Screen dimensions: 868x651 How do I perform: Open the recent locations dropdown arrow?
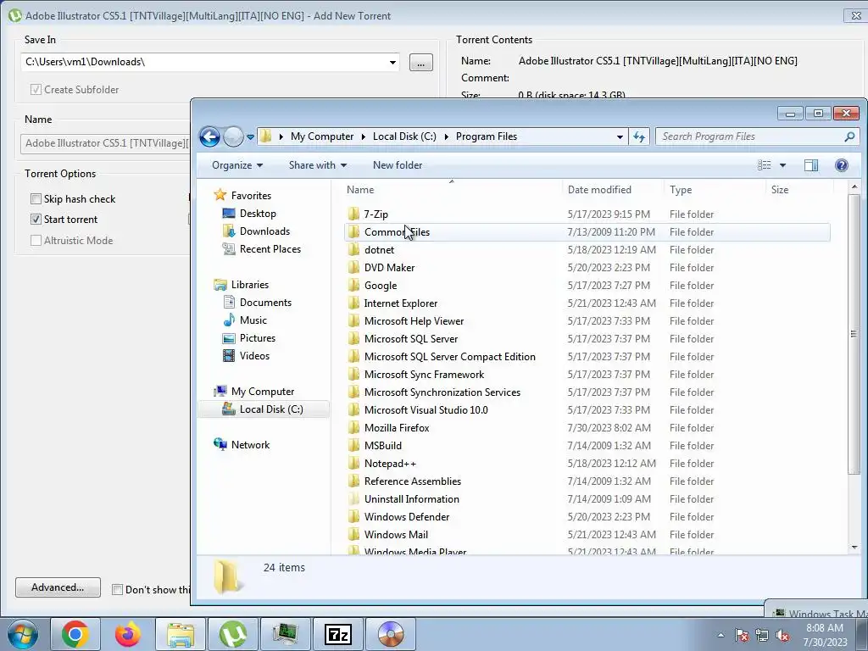250,136
